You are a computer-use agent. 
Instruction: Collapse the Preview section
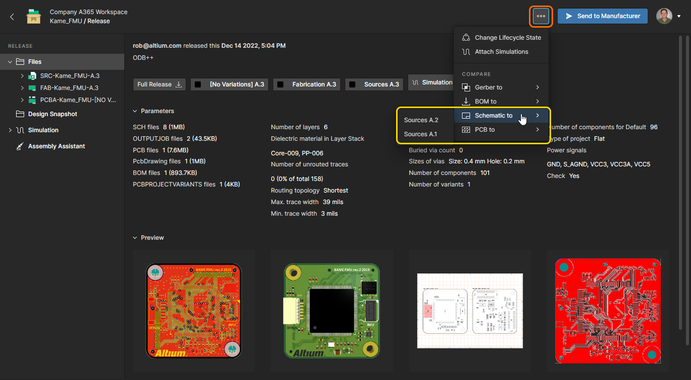tap(135, 238)
